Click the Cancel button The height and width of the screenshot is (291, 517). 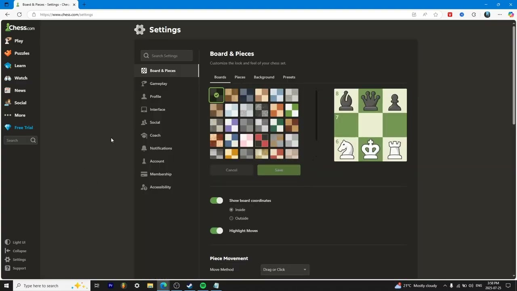coord(231,170)
